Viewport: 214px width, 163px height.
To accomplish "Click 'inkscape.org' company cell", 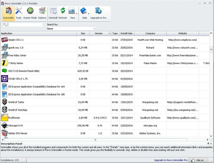I will (150, 125).
